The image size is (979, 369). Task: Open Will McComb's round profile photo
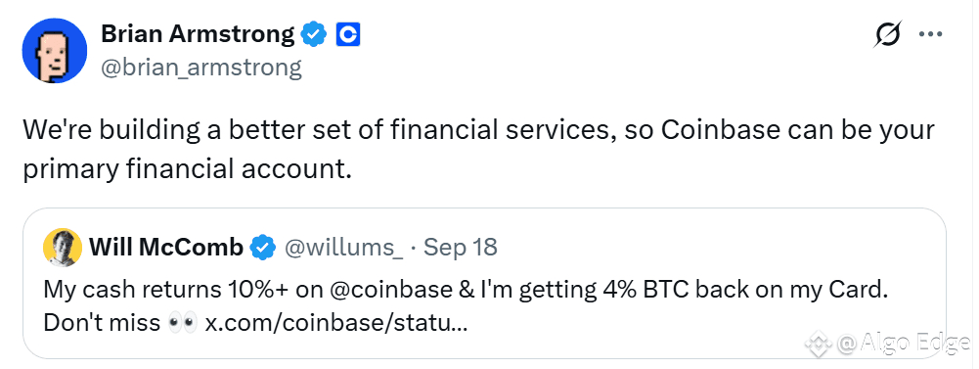(63, 248)
